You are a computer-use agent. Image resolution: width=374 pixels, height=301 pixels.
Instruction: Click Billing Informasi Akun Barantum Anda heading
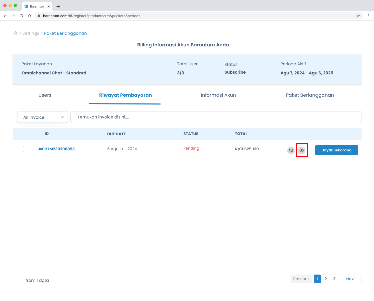pos(183,45)
